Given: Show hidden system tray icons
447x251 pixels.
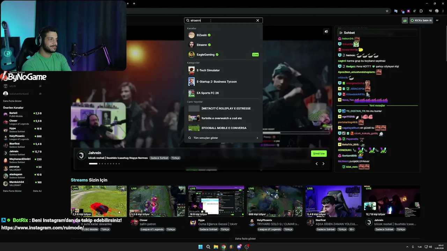Looking at the screenshot, I should [x=408, y=247].
